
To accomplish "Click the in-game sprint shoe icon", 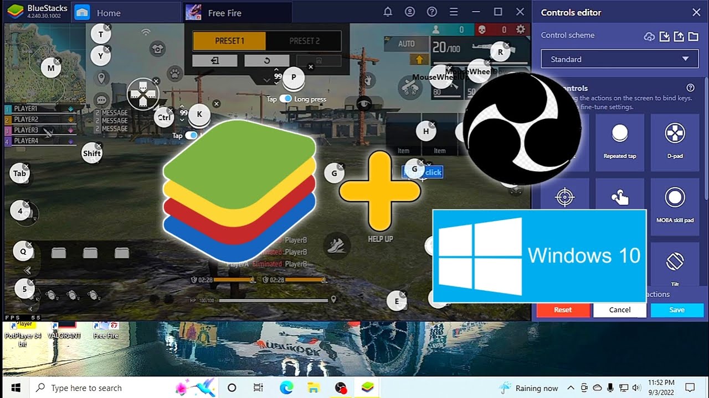I will click(336, 245).
